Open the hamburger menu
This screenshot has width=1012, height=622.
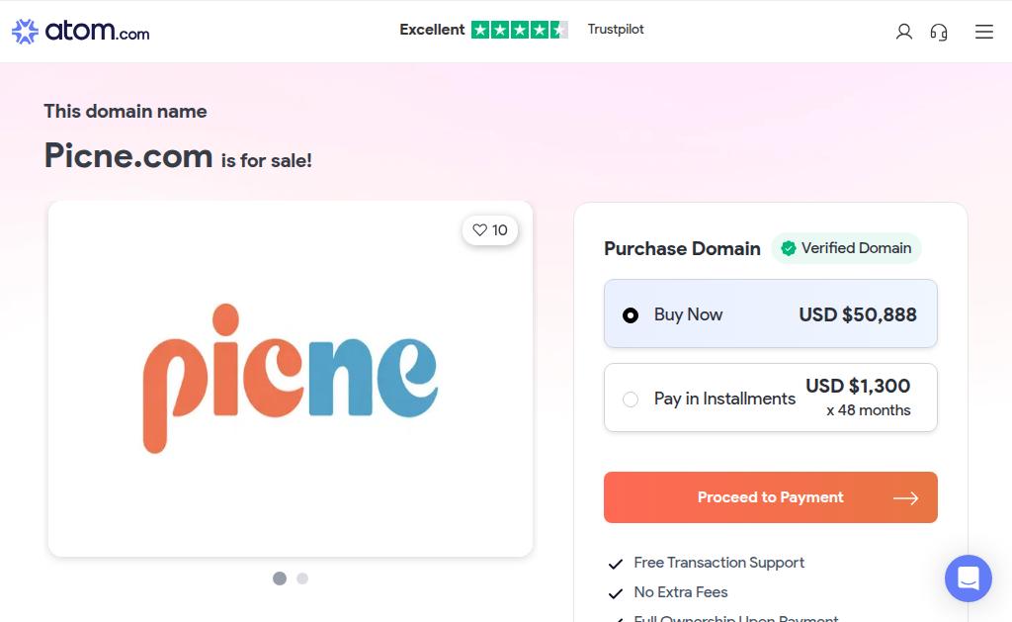coord(983,32)
